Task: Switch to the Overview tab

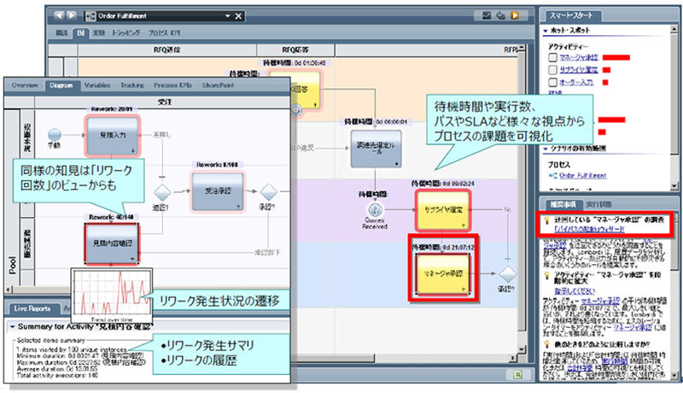Action: (x=25, y=85)
